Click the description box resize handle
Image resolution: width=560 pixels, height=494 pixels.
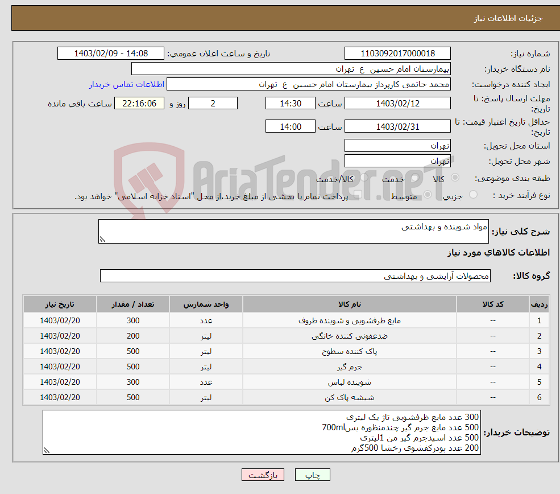click(x=102, y=240)
